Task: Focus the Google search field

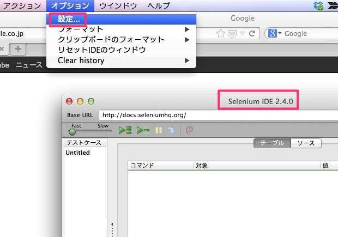Action: click(x=310, y=34)
